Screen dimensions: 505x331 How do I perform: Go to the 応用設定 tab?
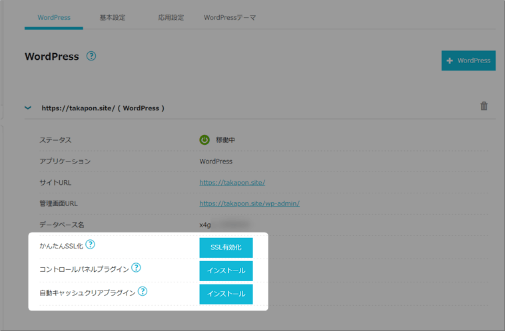click(x=170, y=17)
